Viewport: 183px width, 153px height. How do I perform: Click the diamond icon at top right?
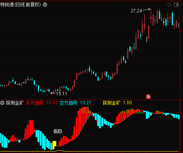[169, 5]
